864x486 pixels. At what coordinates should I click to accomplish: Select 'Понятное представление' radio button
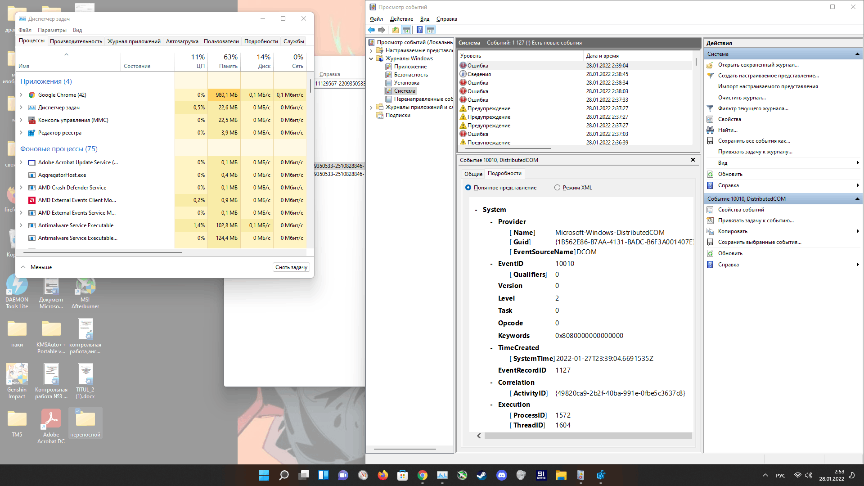468,188
